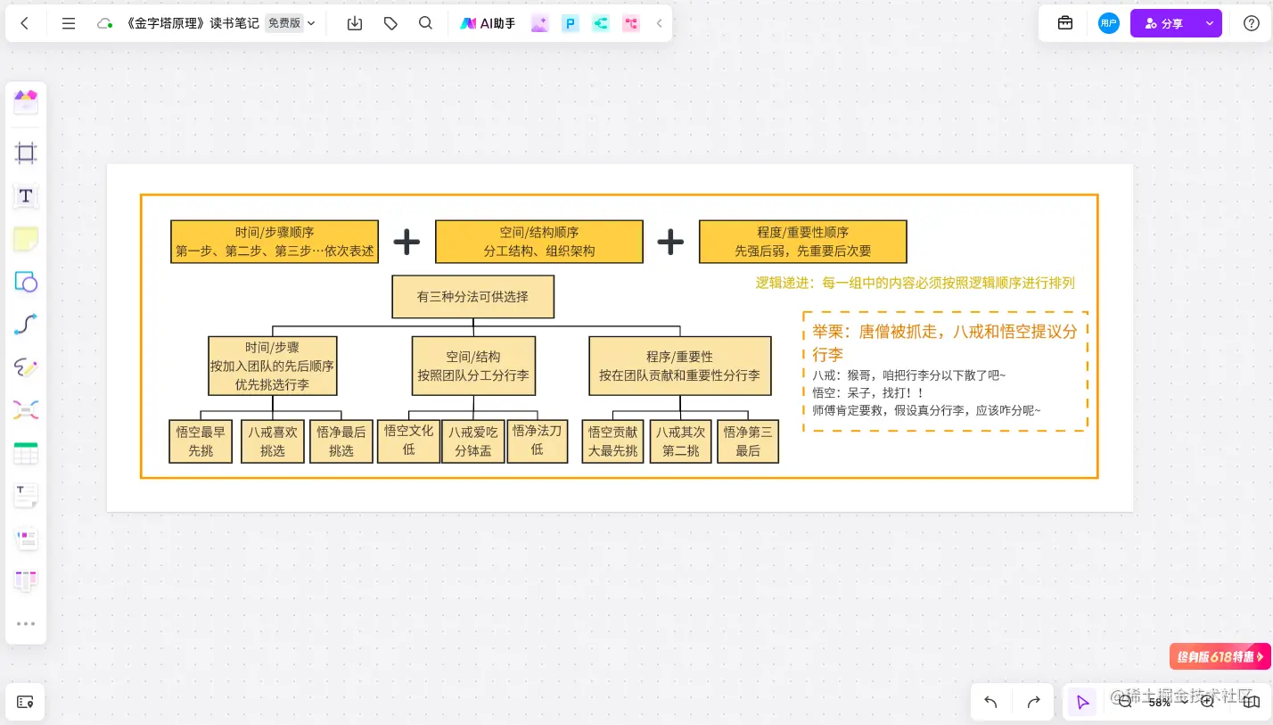Select the 八戒其次第二挑 leaf node
This screenshot has width=1273, height=725.
coord(681,441)
